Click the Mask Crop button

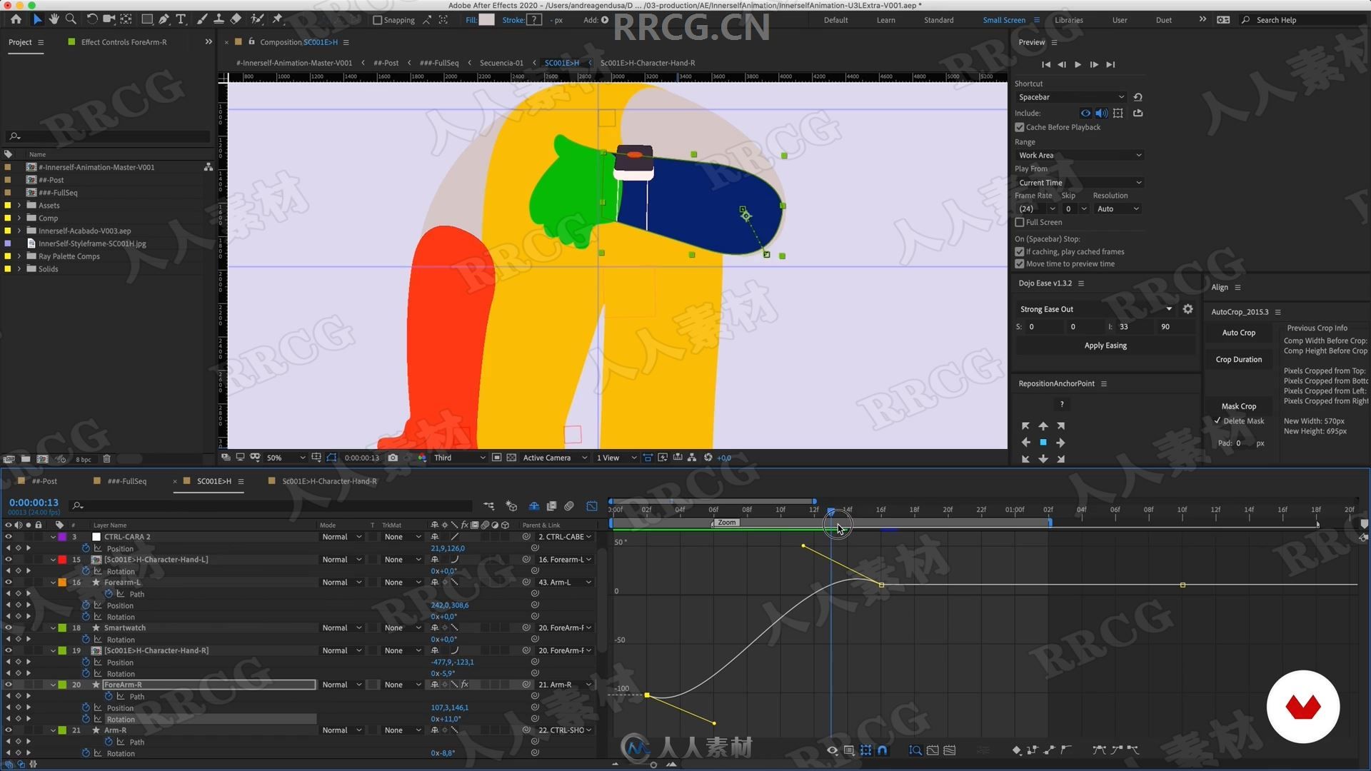pos(1238,406)
